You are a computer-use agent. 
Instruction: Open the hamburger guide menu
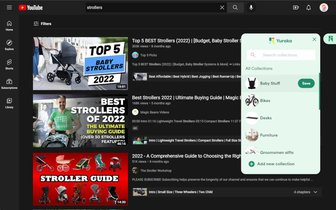pos(9,8)
